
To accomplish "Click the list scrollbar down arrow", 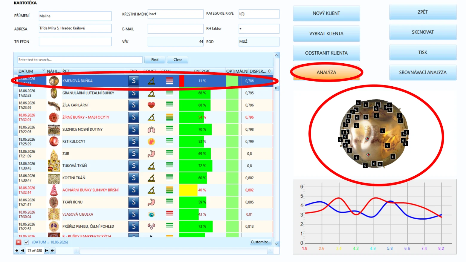I will (x=276, y=244).
